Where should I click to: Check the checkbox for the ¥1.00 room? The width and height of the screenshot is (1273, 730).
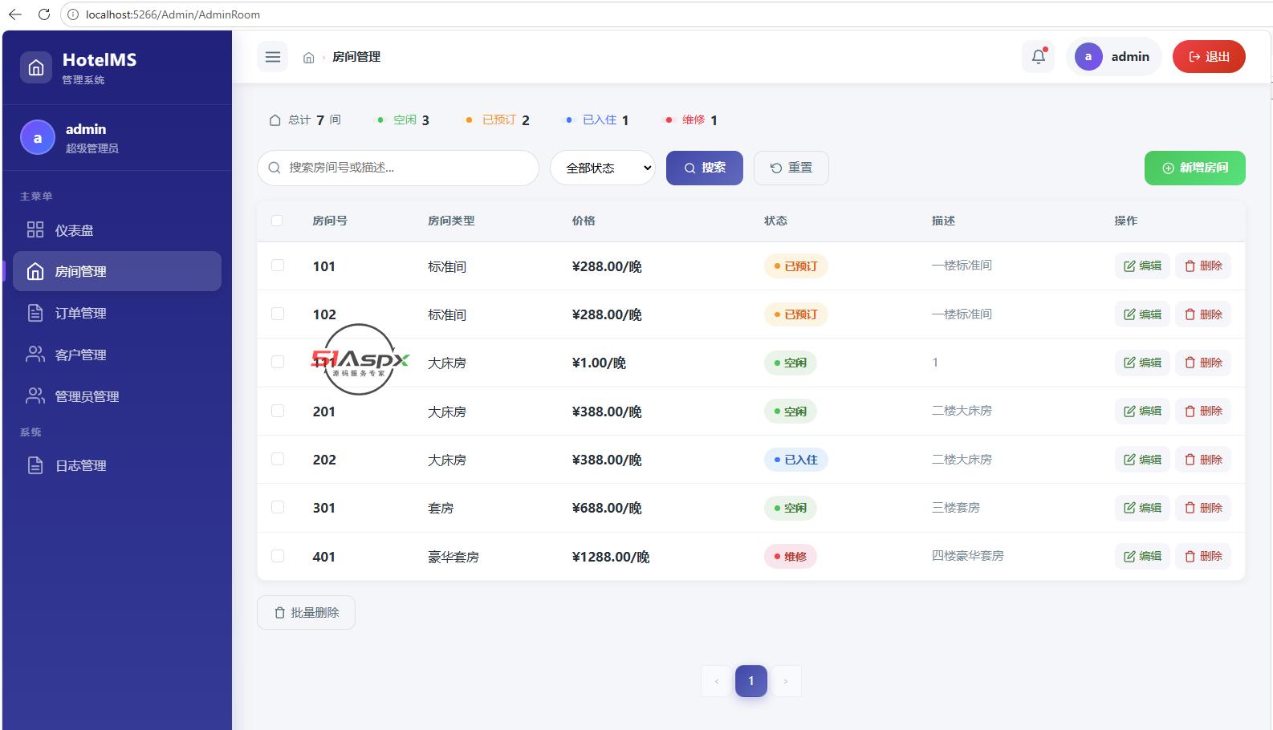278,362
